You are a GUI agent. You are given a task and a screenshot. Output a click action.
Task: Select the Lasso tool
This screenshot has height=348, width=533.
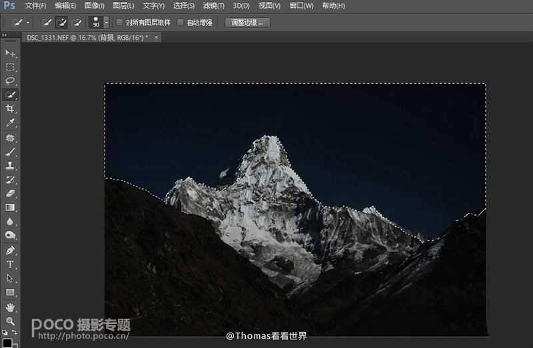(10, 81)
